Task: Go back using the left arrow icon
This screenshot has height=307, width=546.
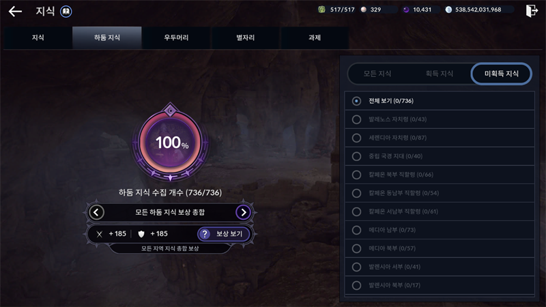Action: [15, 12]
